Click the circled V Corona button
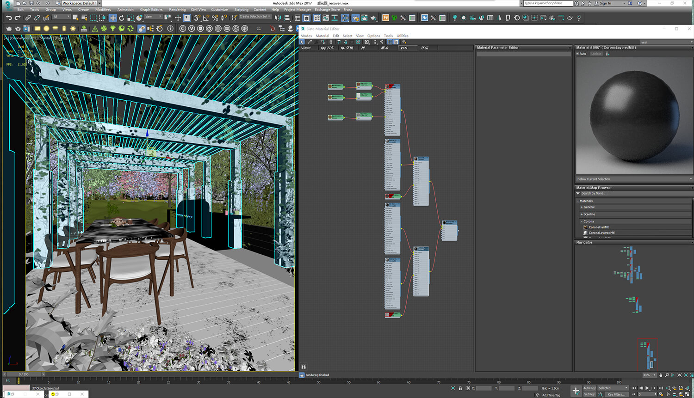The width and height of the screenshot is (694, 398). pos(192,29)
